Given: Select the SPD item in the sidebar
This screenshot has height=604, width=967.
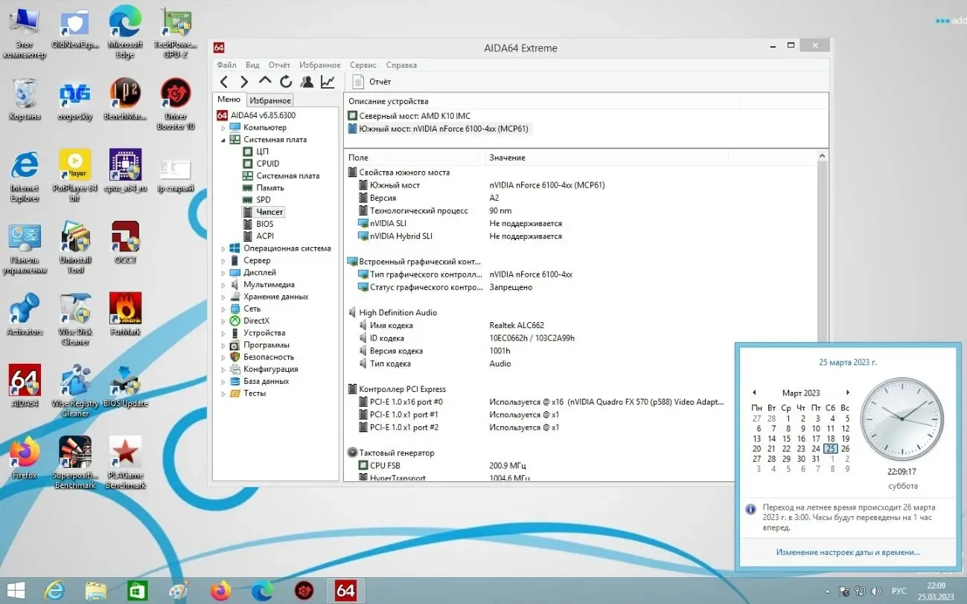Looking at the screenshot, I should pos(265,199).
